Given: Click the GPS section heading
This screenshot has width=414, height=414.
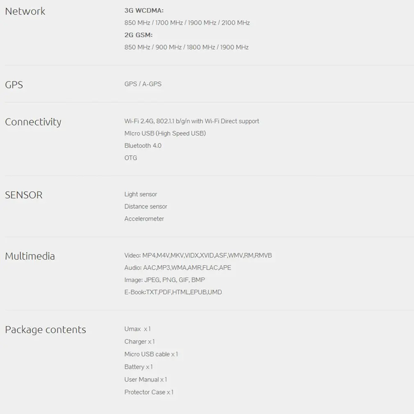Looking at the screenshot, I should (14, 85).
